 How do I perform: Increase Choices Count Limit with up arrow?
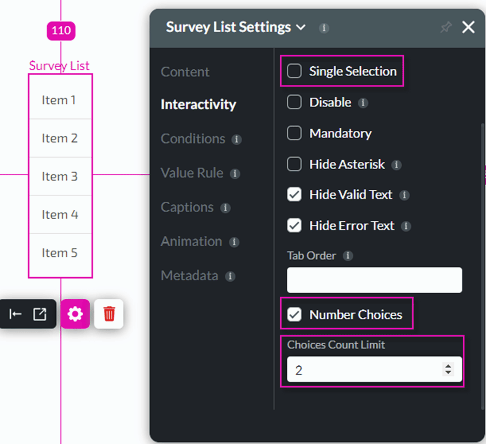pos(448,366)
